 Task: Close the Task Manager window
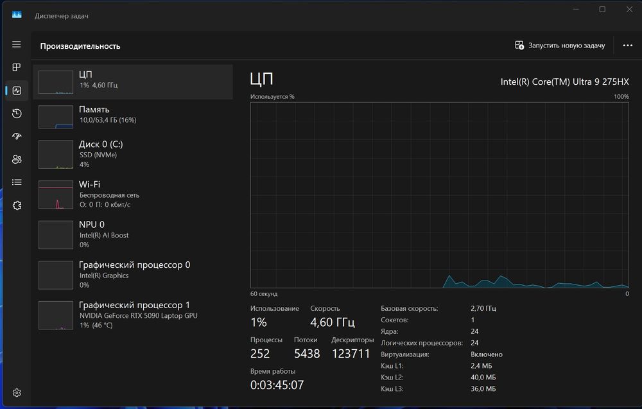pyautogui.click(x=629, y=10)
